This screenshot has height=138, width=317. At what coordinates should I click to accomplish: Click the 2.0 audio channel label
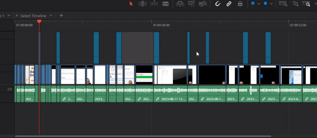10,89
